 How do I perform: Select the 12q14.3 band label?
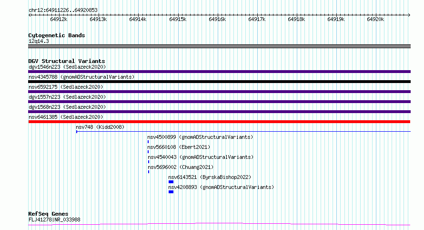click(39, 41)
